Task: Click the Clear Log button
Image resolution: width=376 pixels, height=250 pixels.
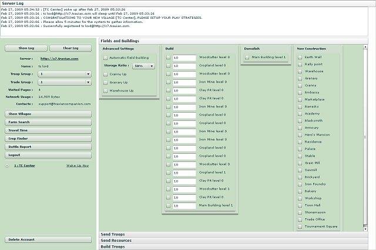Action: click(x=70, y=48)
